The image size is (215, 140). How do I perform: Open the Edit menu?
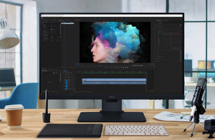(43, 16)
